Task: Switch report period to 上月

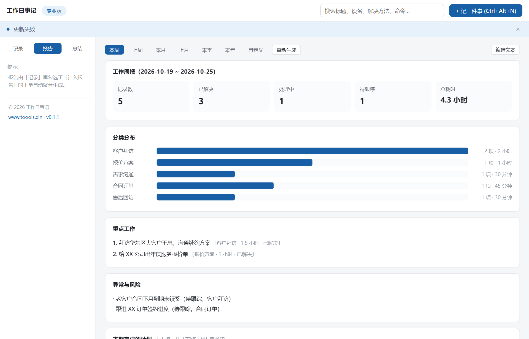Action: (x=184, y=50)
